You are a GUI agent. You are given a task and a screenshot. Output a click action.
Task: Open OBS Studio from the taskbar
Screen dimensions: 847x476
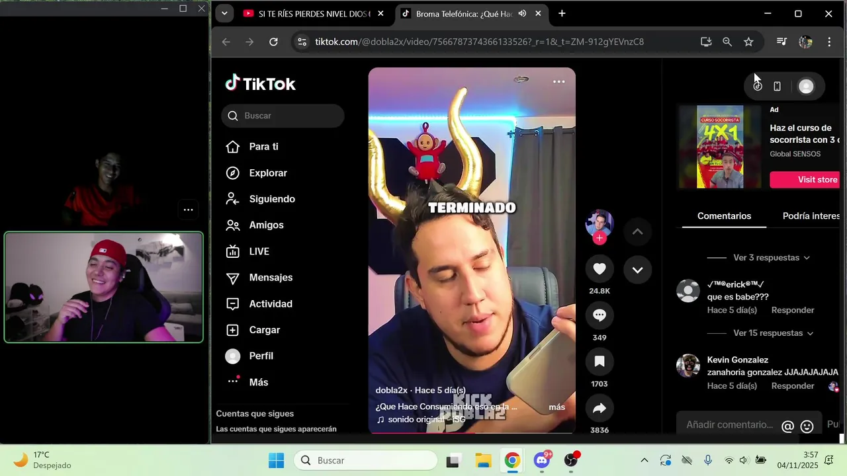571,461
